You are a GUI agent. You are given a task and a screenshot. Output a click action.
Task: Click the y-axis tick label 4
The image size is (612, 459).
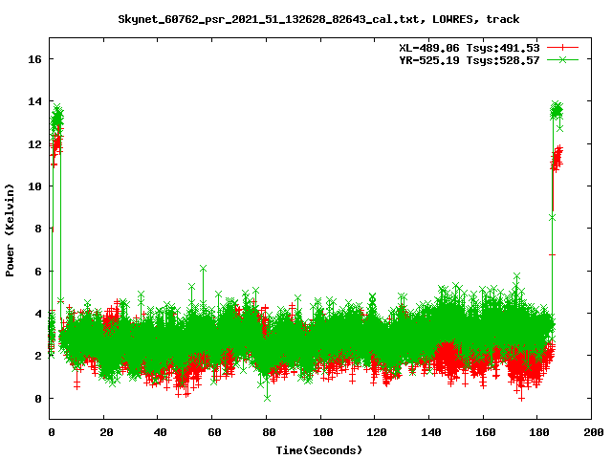pyautogui.click(x=38, y=314)
